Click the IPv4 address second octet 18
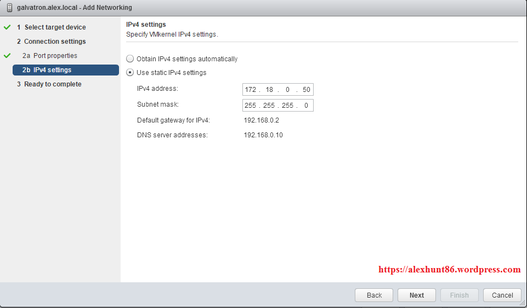Image resolution: width=527 pixels, height=308 pixels. click(269, 90)
